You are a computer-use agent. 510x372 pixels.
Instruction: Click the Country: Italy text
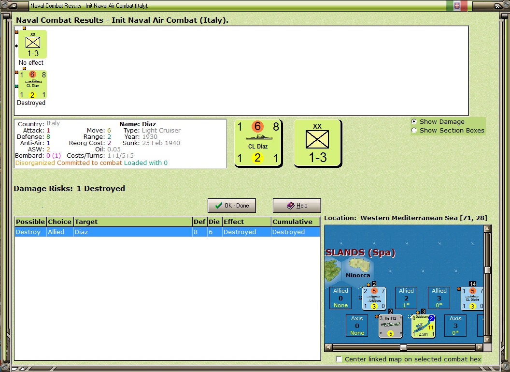(x=39, y=124)
